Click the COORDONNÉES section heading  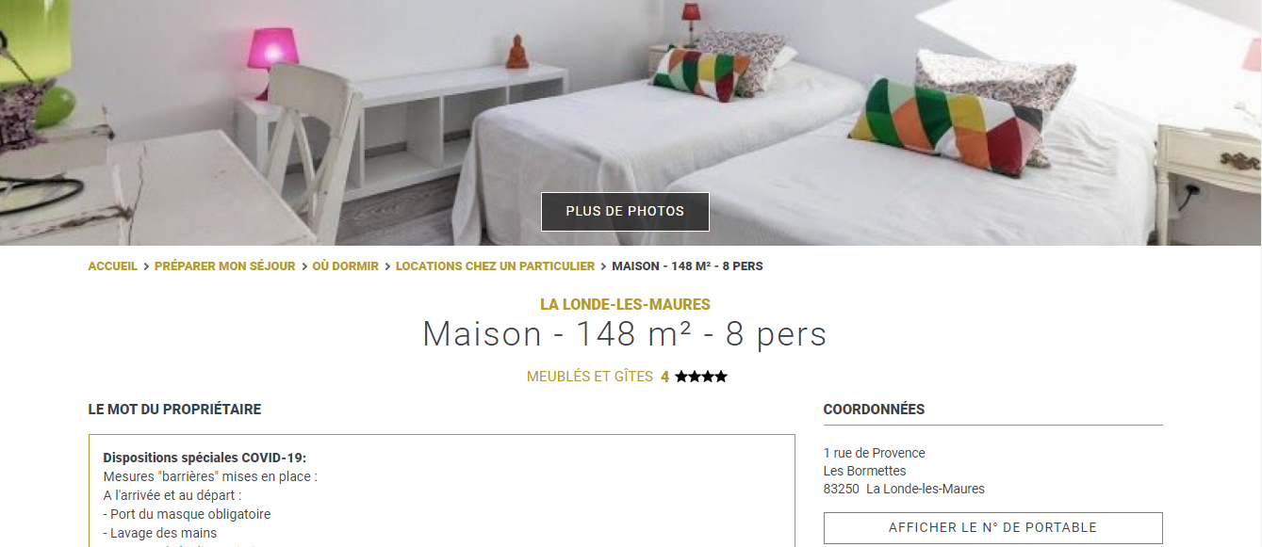click(x=874, y=410)
